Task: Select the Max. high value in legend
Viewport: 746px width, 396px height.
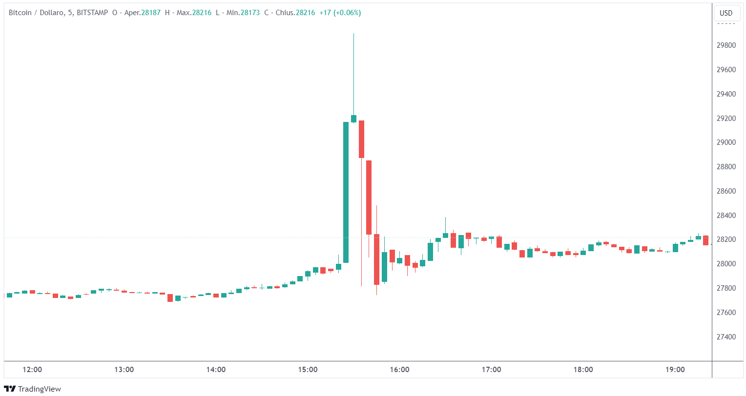Action: click(x=202, y=13)
